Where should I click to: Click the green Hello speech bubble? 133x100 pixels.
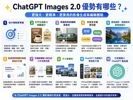[x=97, y=33]
